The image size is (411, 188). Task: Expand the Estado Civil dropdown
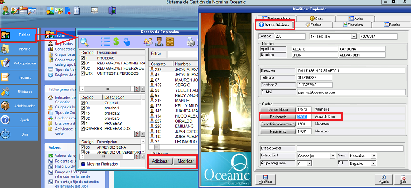tap(332, 156)
